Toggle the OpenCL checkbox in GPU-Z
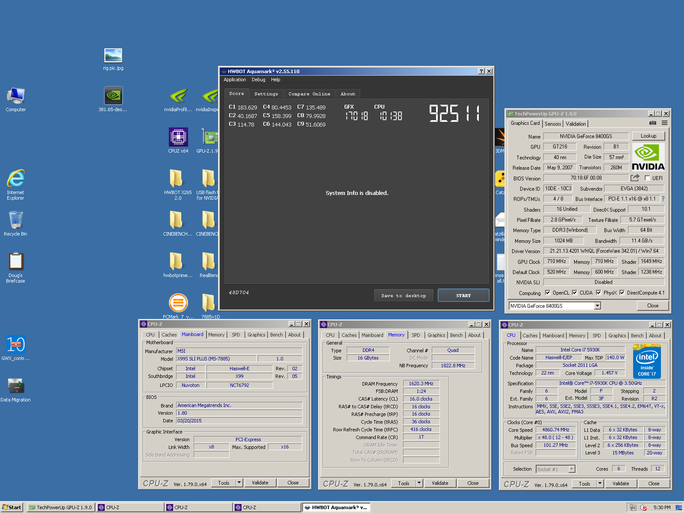 [548, 293]
